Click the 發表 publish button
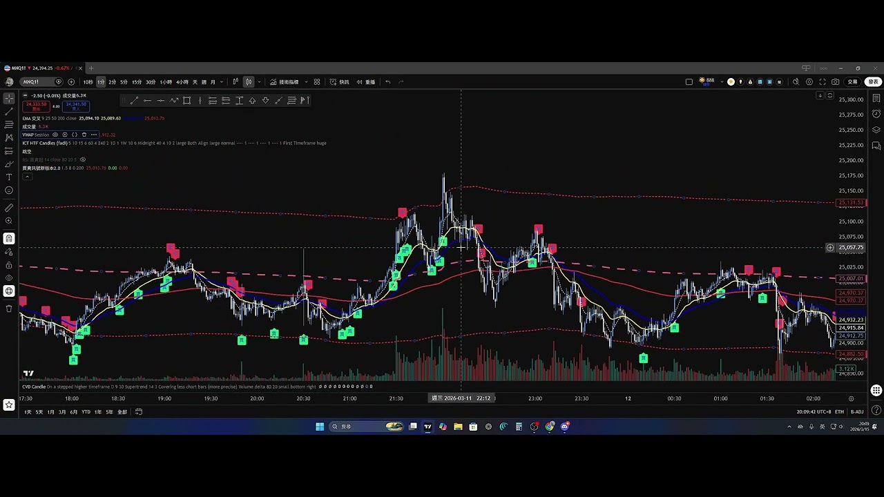Viewport: 884px width, 497px height. point(873,82)
